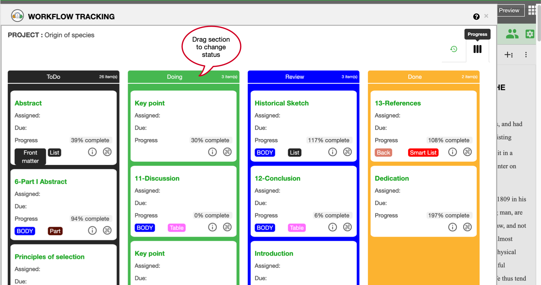Close the Workflow Tracking panel

click(486, 16)
